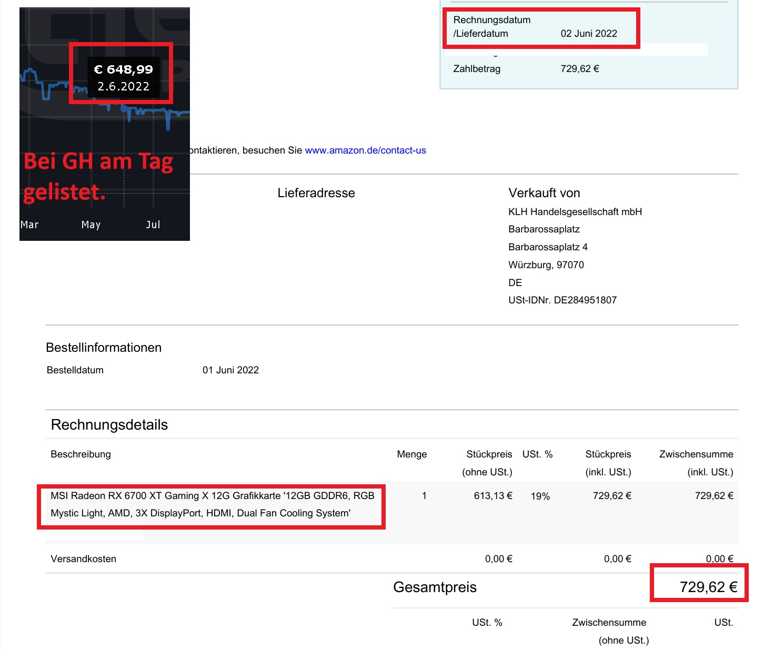Open the www.amazon.de/contact-us link
The image size is (774, 651).
coord(365,150)
